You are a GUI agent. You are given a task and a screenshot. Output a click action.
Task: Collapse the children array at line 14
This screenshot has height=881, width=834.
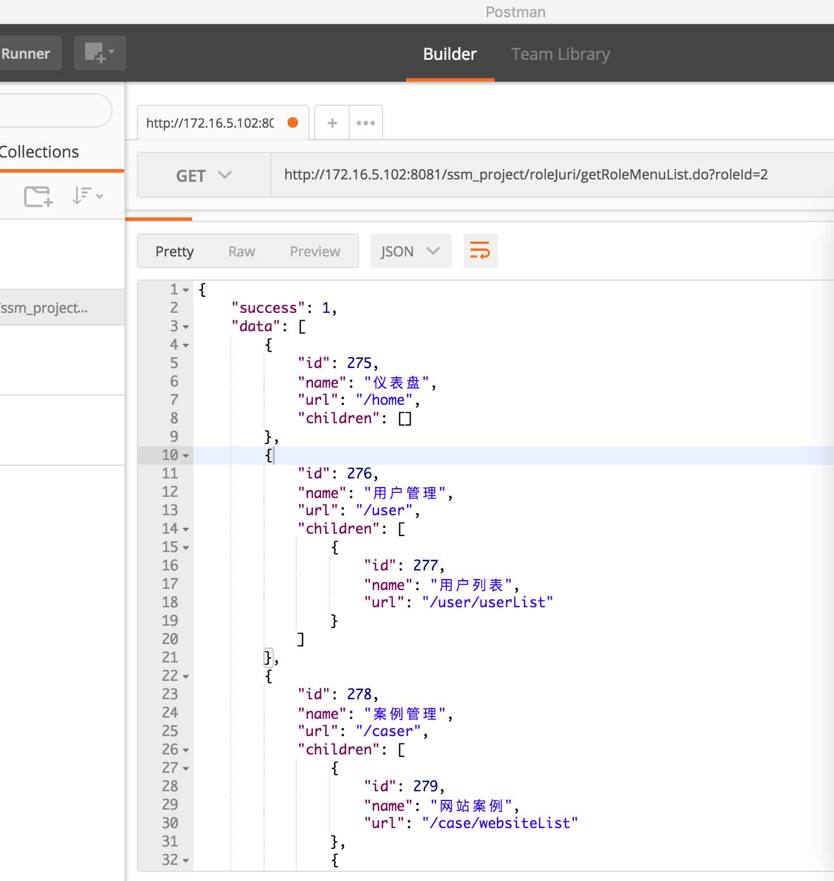tap(186, 530)
